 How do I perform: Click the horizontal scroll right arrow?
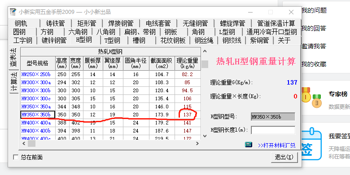tap(197, 144)
